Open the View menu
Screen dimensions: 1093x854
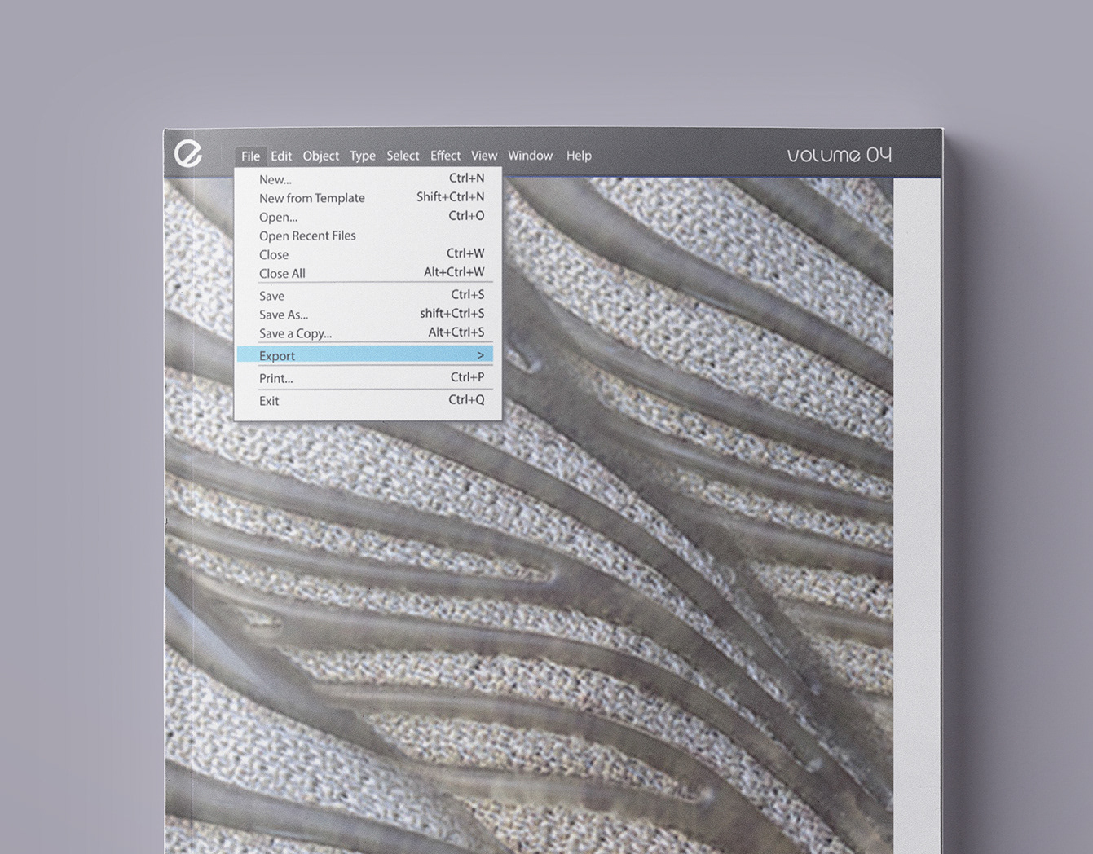(483, 156)
